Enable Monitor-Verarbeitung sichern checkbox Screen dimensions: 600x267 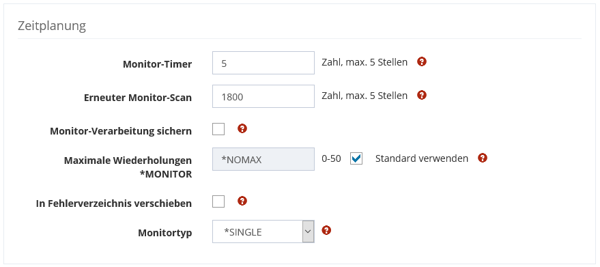218,129
